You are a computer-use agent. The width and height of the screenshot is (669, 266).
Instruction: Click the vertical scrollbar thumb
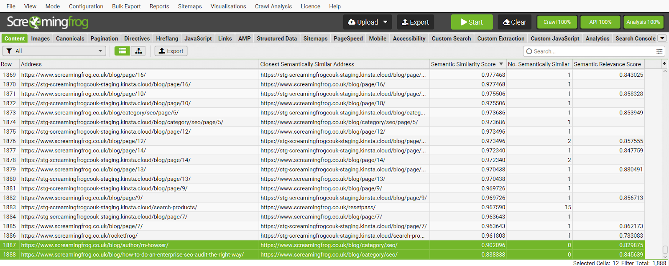pyautogui.click(x=665, y=250)
